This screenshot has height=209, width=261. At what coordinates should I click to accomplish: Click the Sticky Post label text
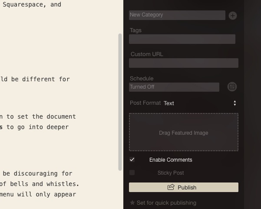click(x=171, y=173)
